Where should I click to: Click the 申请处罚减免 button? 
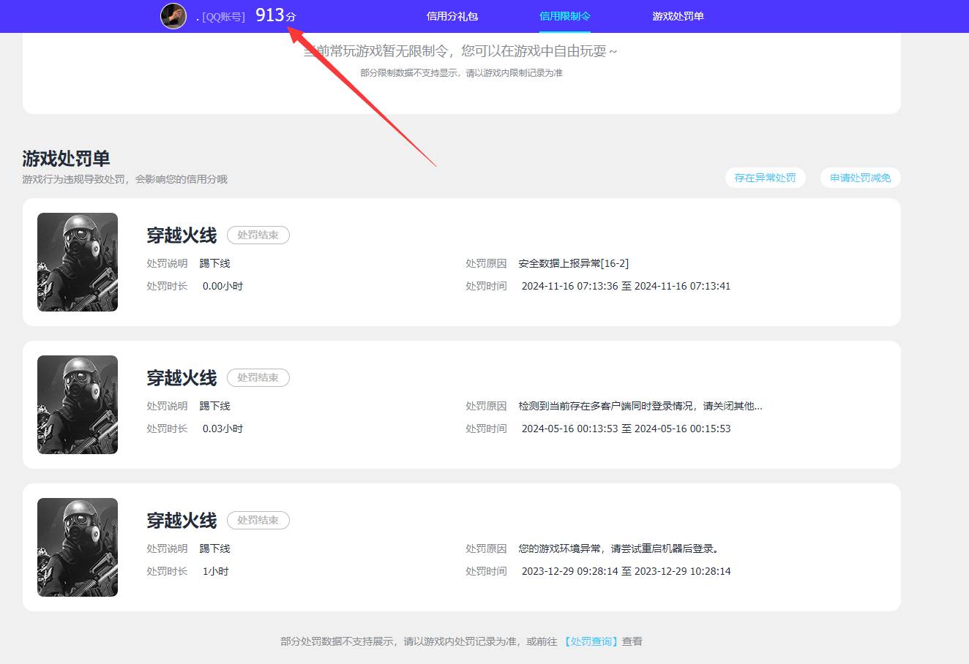coord(860,178)
